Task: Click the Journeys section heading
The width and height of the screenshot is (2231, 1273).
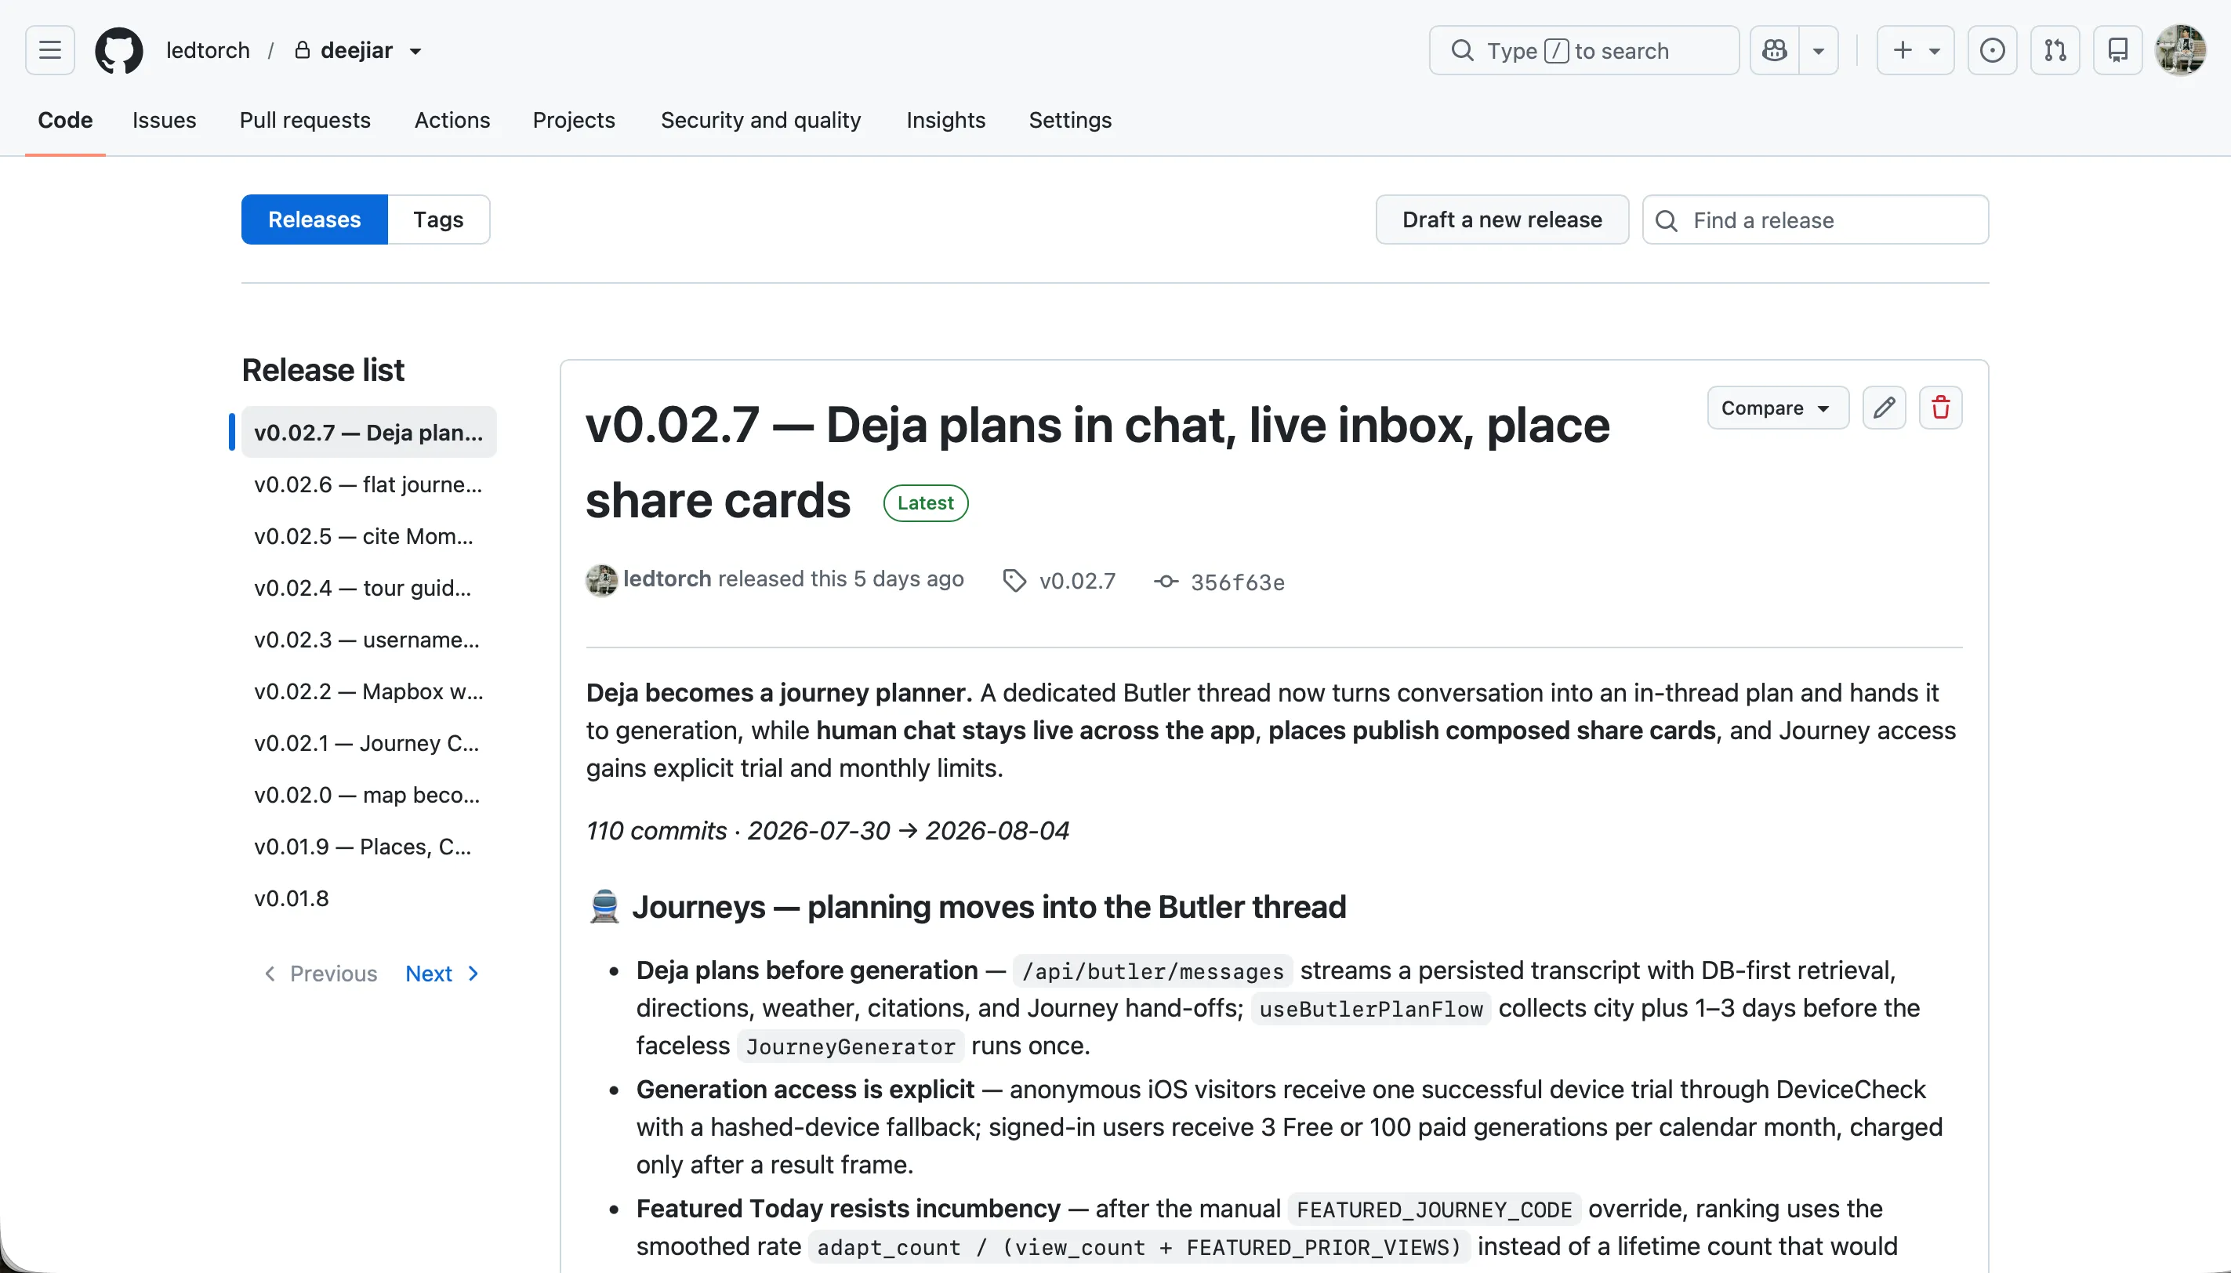Action: click(x=966, y=907)
